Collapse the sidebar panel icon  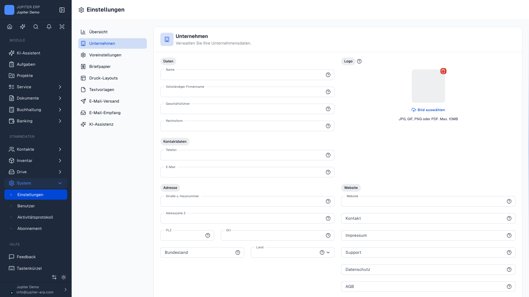62,10
